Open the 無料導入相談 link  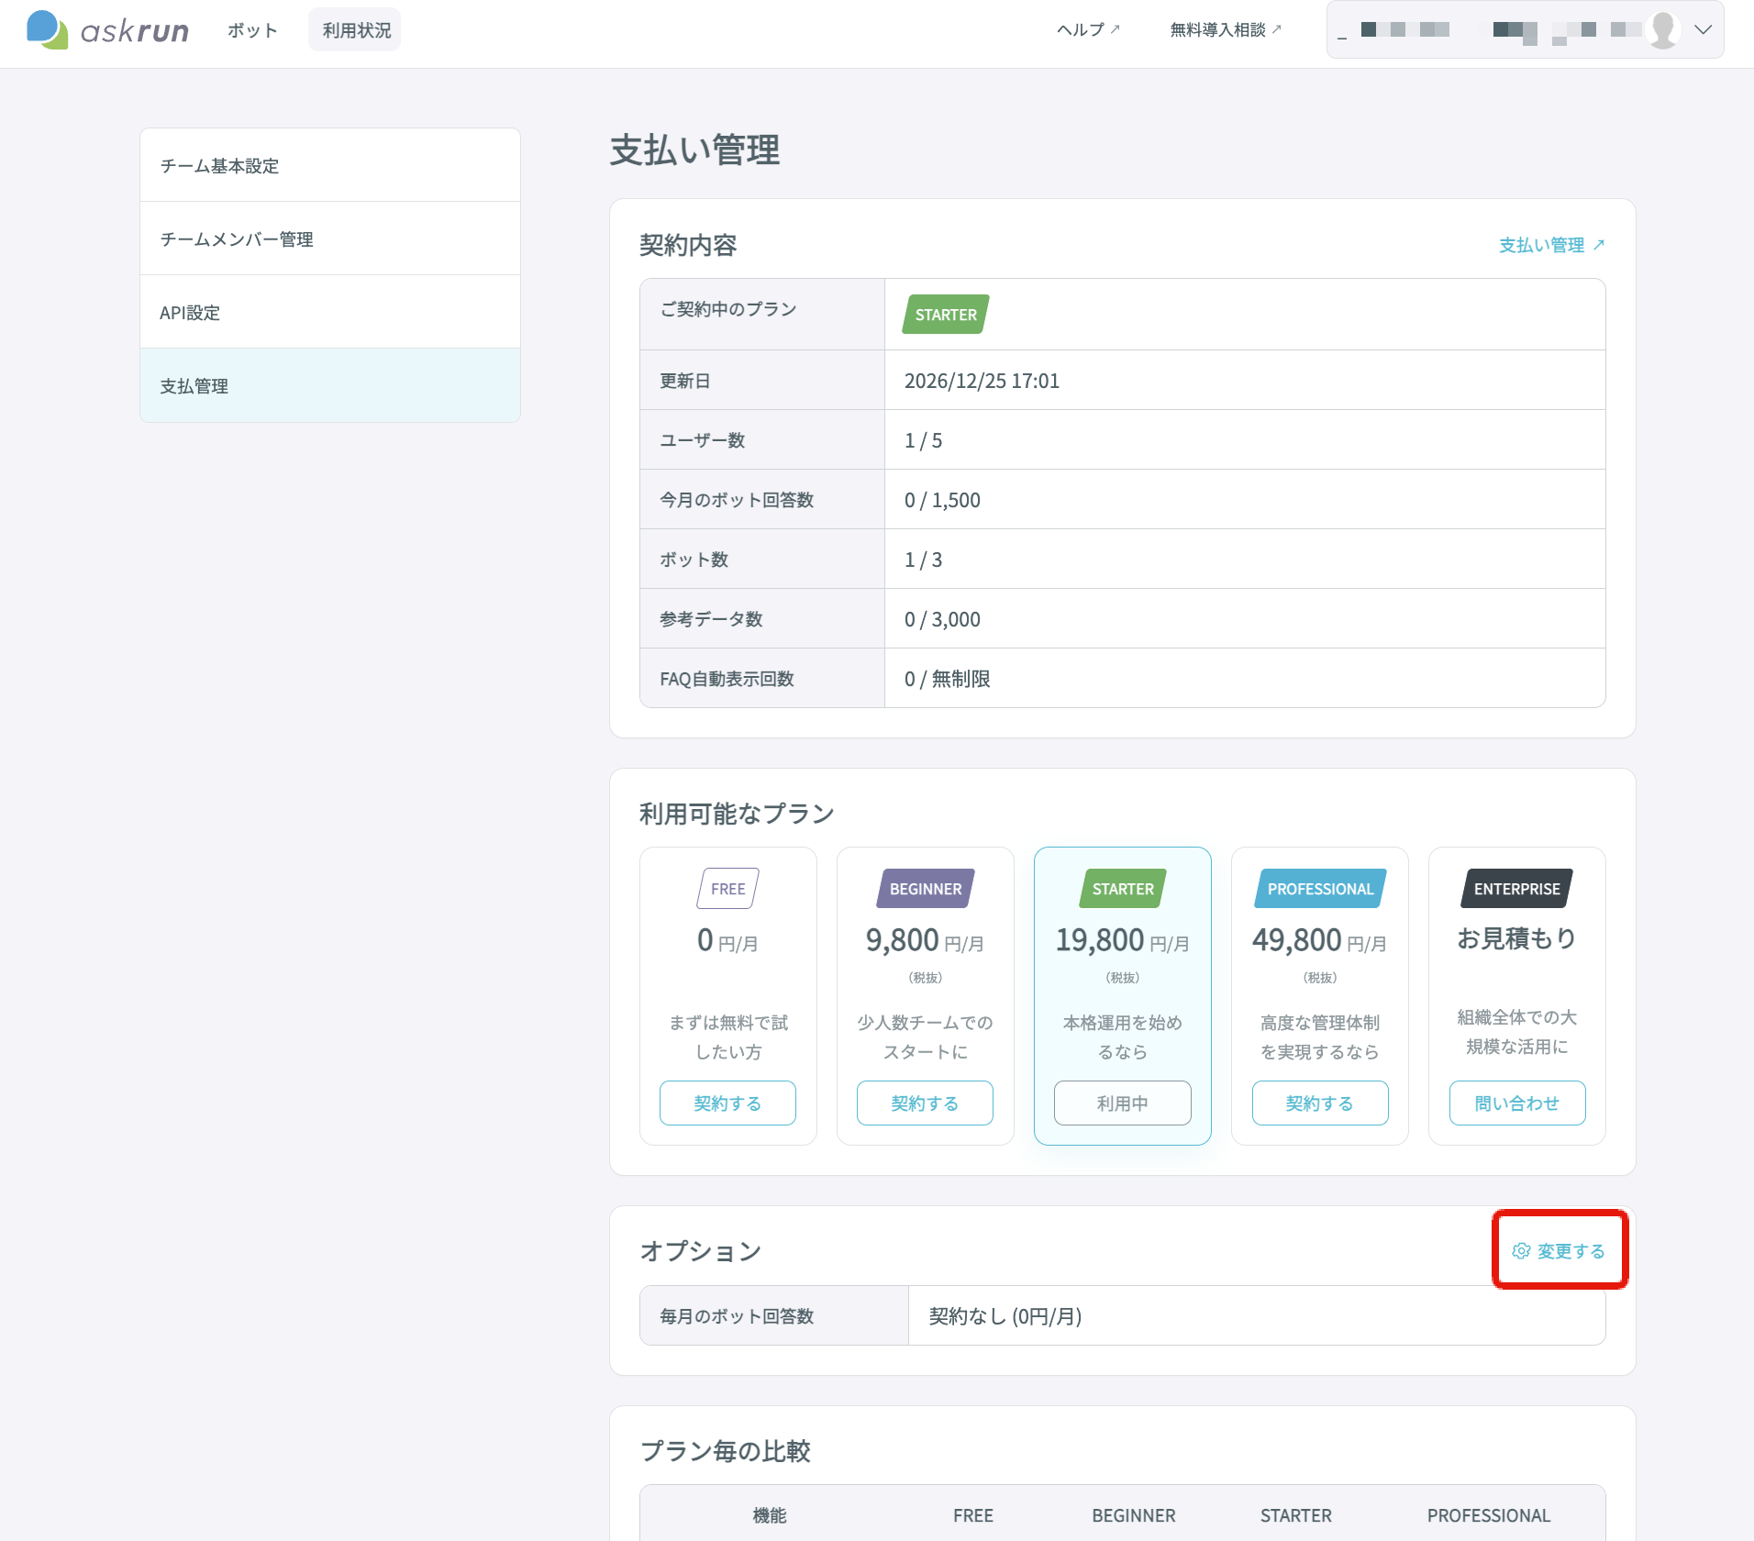tap(1226, 30)
